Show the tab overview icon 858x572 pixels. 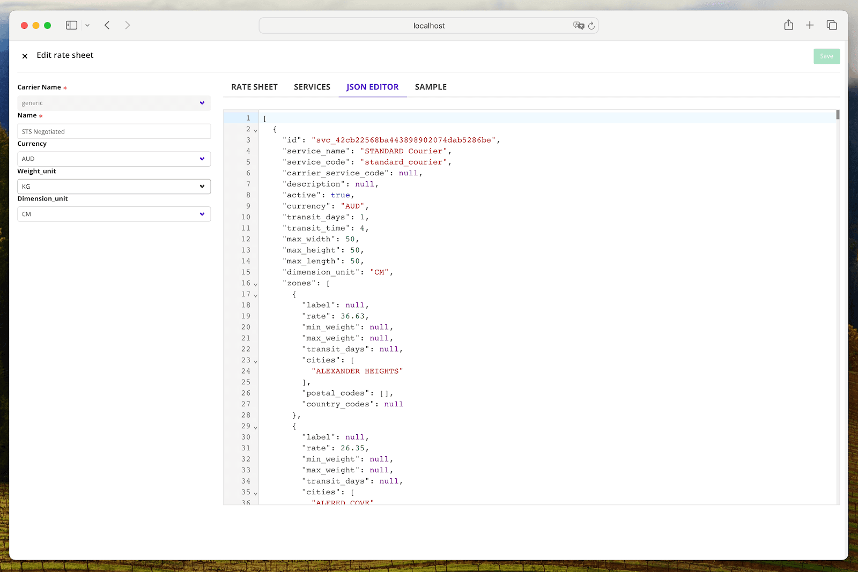pyautogui.click(x=831, y=25)
